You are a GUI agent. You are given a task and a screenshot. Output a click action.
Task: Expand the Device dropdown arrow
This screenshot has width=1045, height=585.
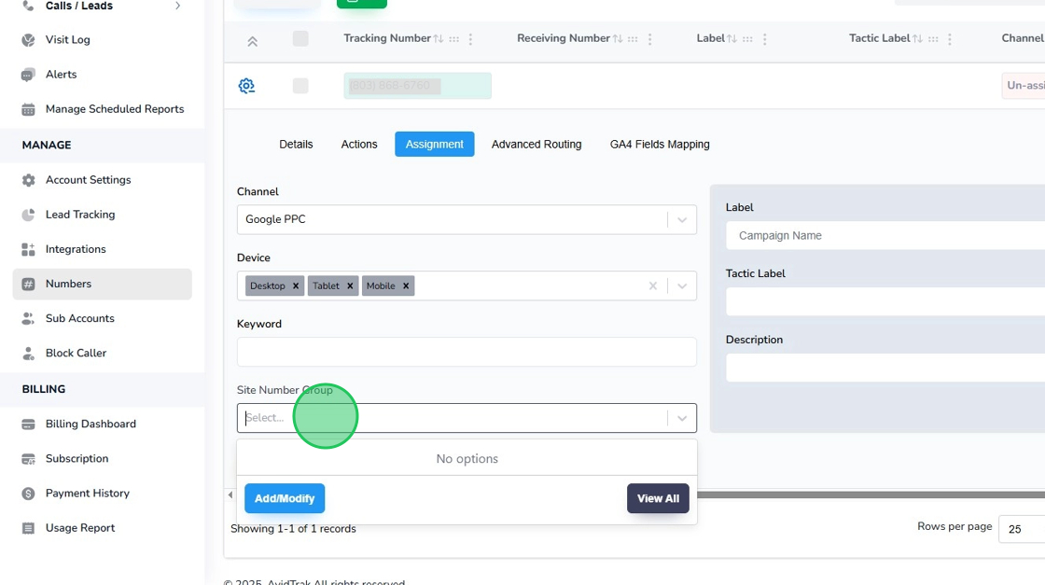(x=682, y=286)
